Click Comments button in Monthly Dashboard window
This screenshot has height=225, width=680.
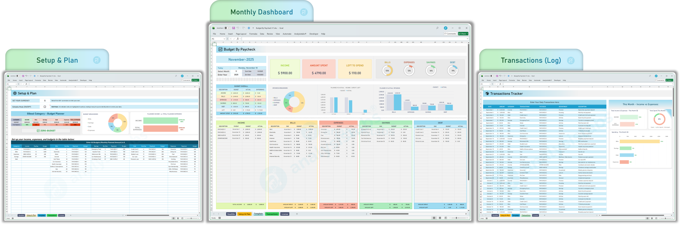coord(451,34)
